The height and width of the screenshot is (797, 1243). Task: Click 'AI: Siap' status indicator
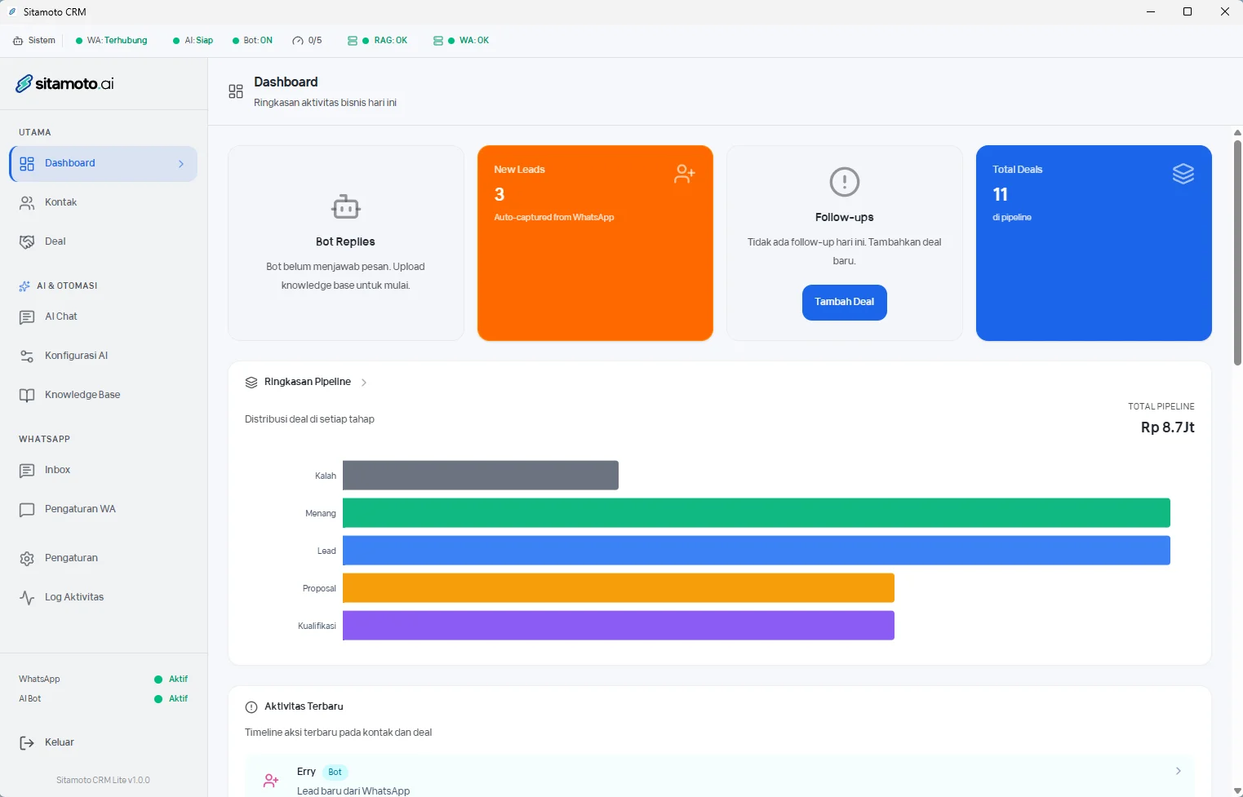point(193,41)
